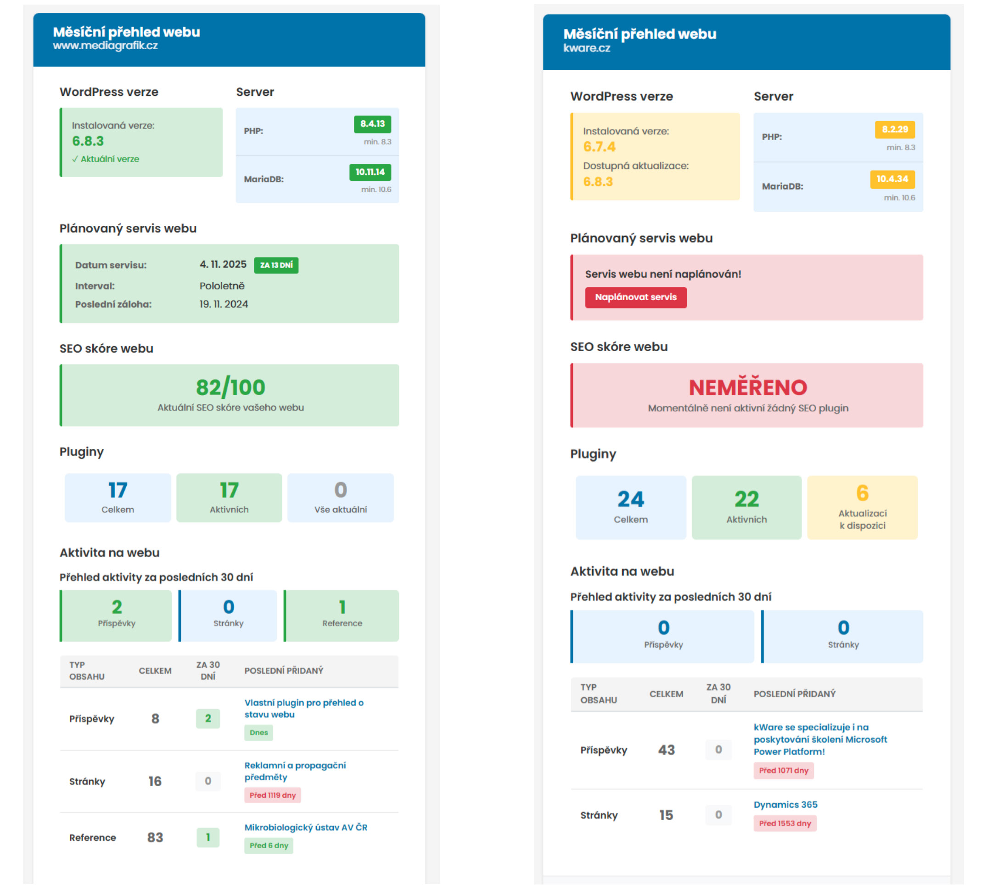987x890 pixels.
Task: Click the Dnes green date tag
Action: (258, 733)
